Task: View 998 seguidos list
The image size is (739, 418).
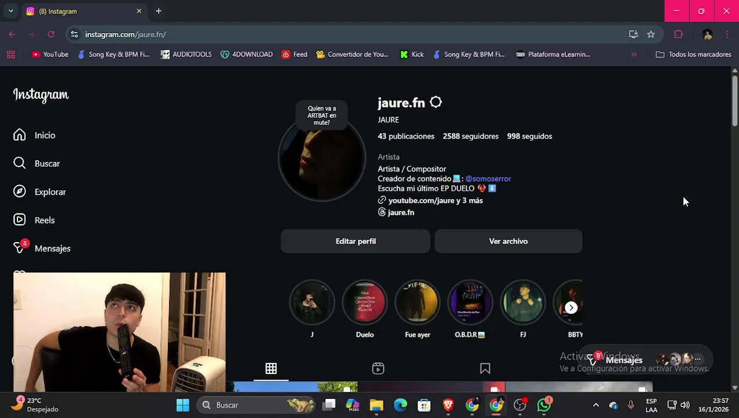Action: pyautogui.click(x=529, y=136)
